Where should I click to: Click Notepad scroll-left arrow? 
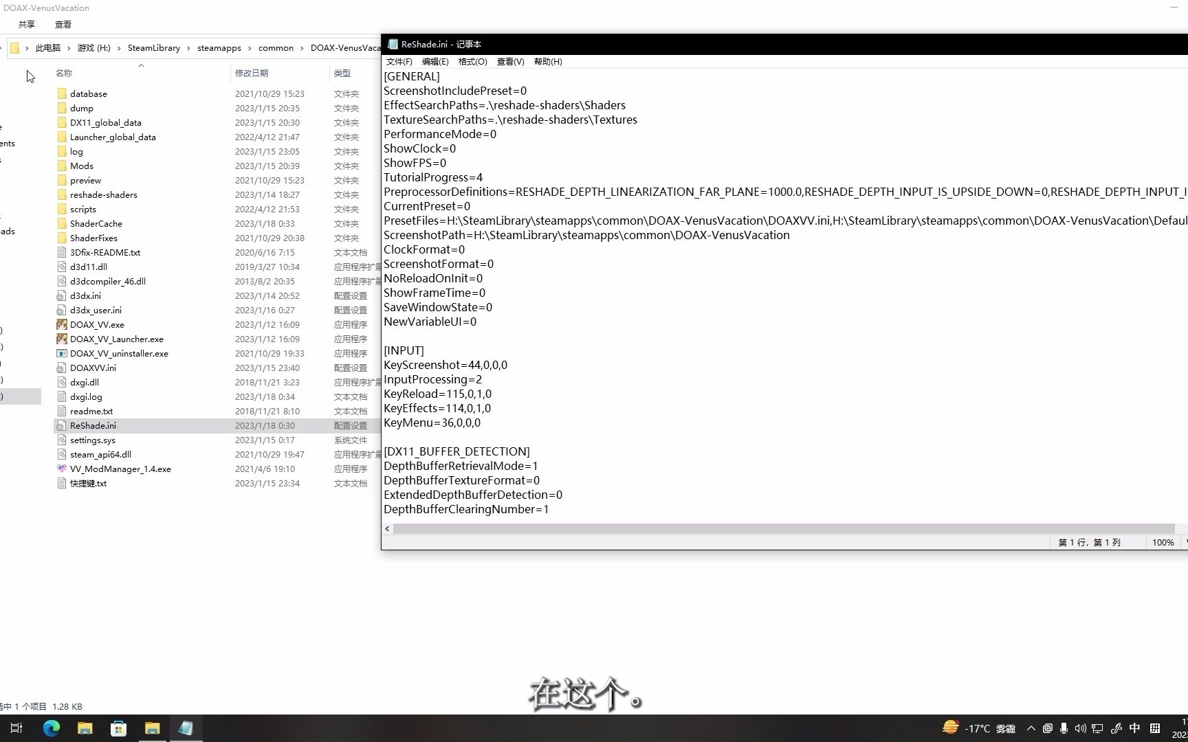pyautogui.click(x=387, y=528)
